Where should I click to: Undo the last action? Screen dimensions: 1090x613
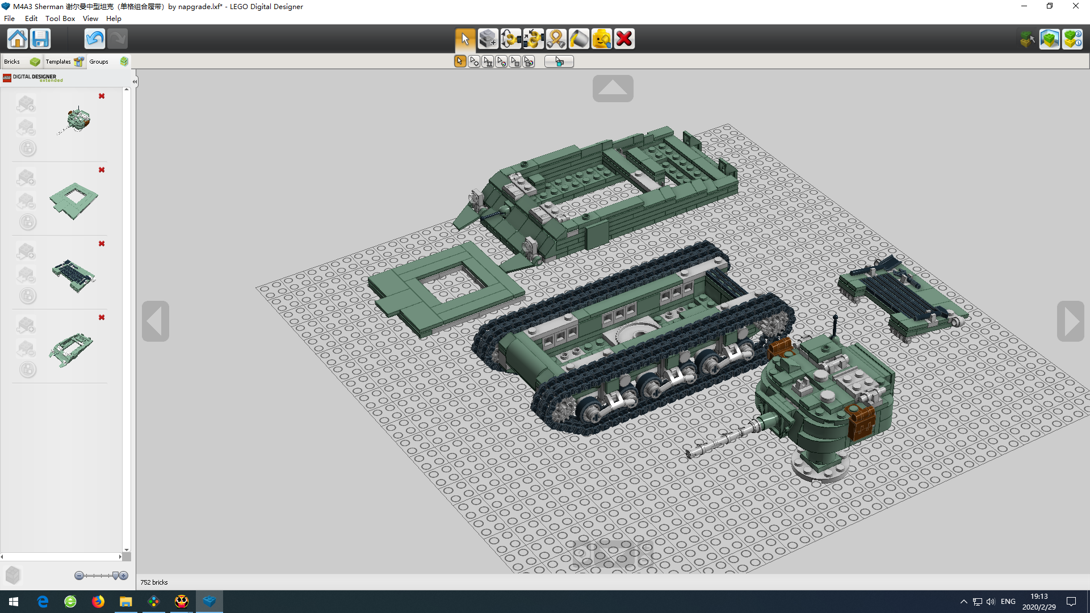tap(95, 39)
